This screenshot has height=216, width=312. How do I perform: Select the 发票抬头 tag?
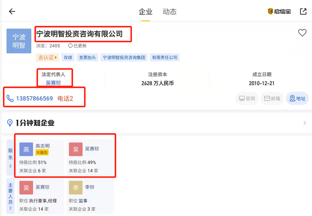(87, 57)
